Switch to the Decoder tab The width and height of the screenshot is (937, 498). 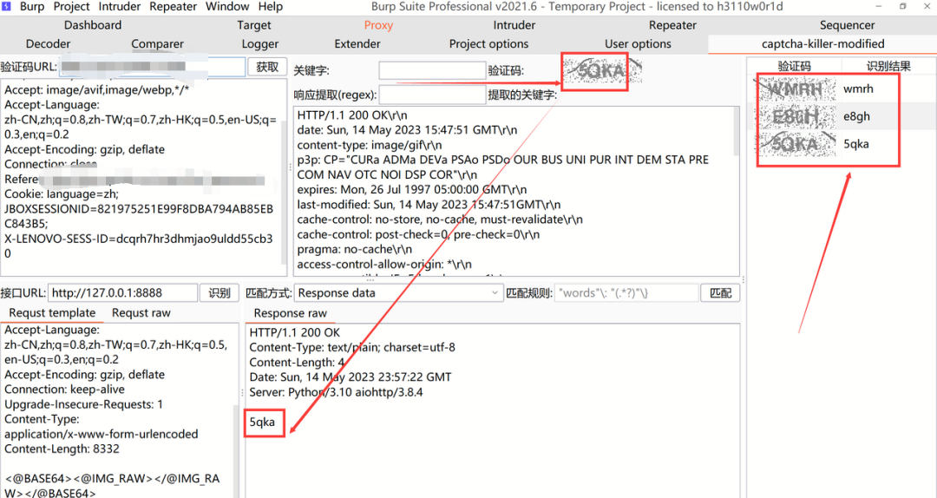coord(48,43)
